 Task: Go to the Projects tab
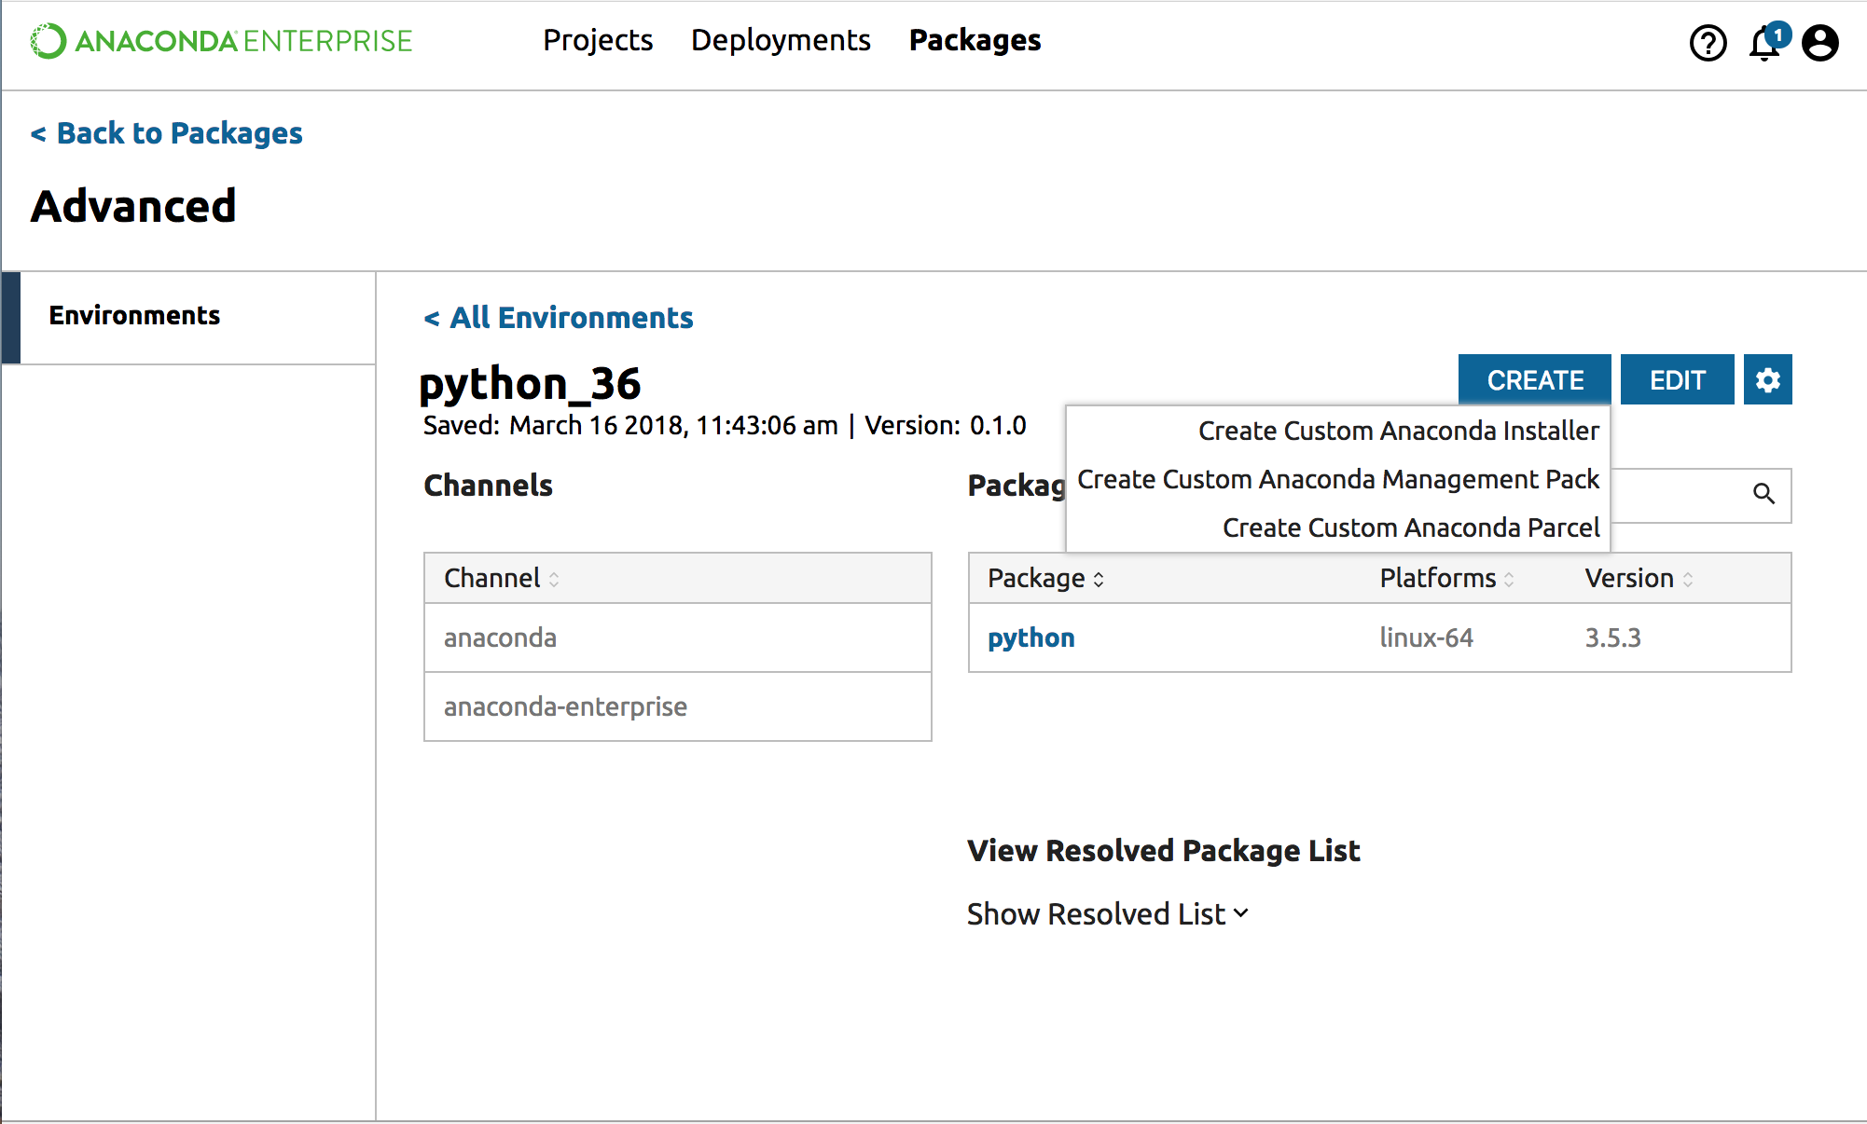[598, 40]
